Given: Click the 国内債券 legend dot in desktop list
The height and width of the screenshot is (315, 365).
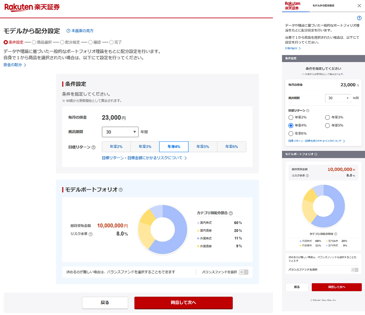Looking at the screenshot, I should [198, 231].
